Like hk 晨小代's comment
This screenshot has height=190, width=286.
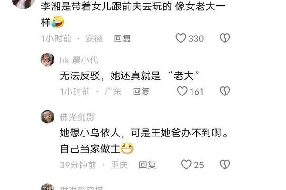(182, 91)
